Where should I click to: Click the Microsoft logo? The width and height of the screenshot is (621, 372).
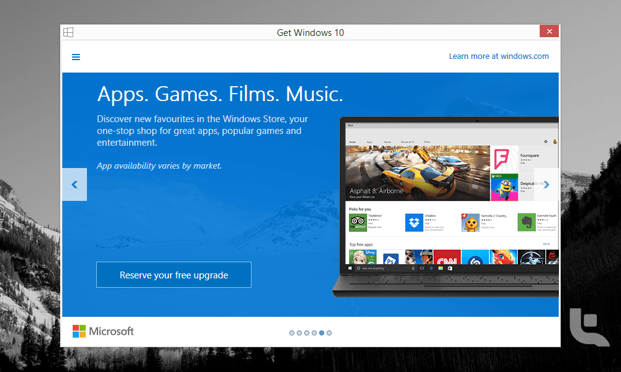[x=103, y=331]
